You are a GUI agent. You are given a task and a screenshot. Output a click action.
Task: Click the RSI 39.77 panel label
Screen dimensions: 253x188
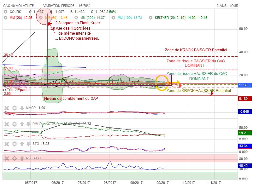(34, 158)
